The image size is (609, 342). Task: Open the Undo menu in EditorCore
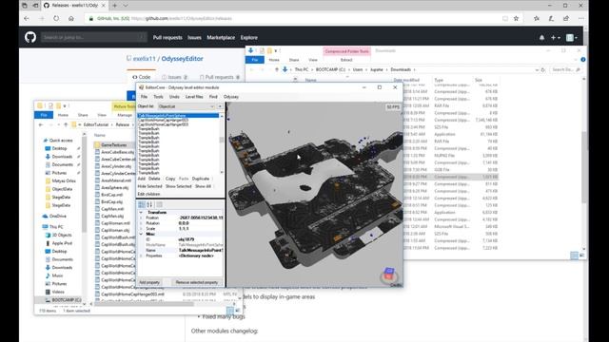[174, 97]
